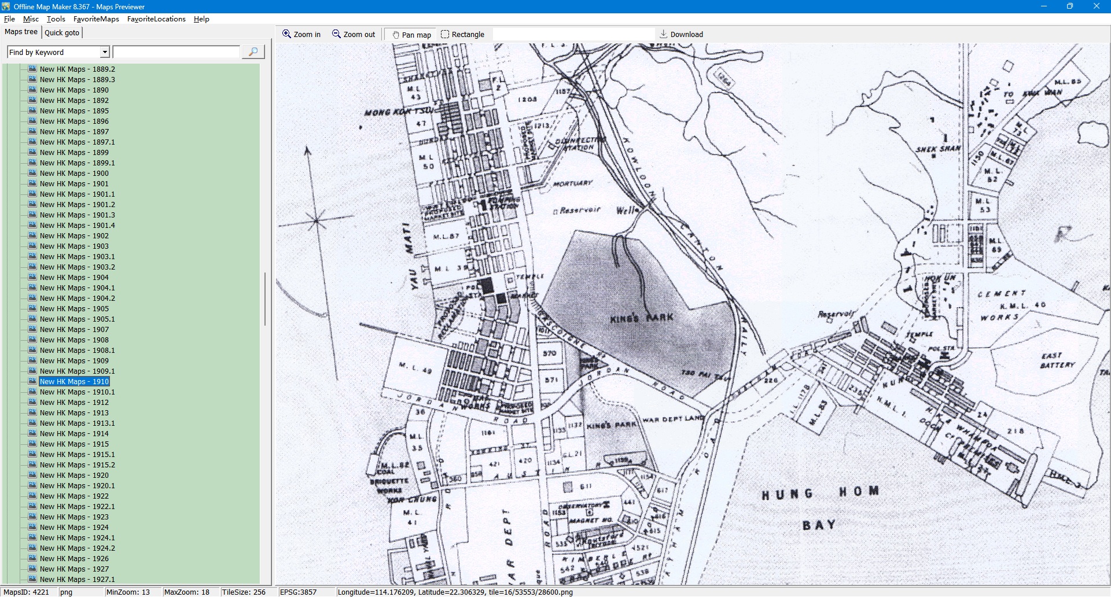Open the File menu
This screenshot has width=1111, height=597.
pyautogui.click(x=9, y=19)
